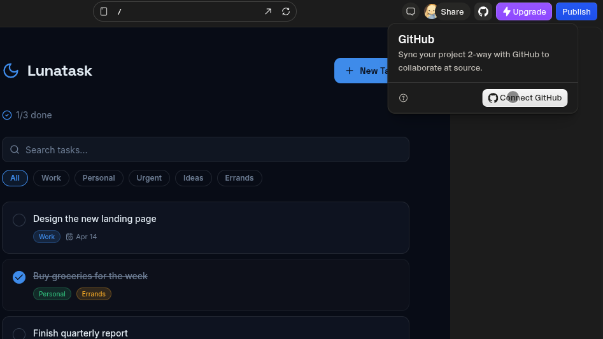The image size is (603, 339).
Task: Open Design the new landing page title
Action: (x=95, y=219)
